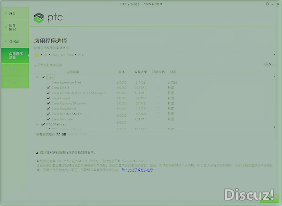Select the 应用程序选择 step

pyautogui.click(x=15, y=55)
